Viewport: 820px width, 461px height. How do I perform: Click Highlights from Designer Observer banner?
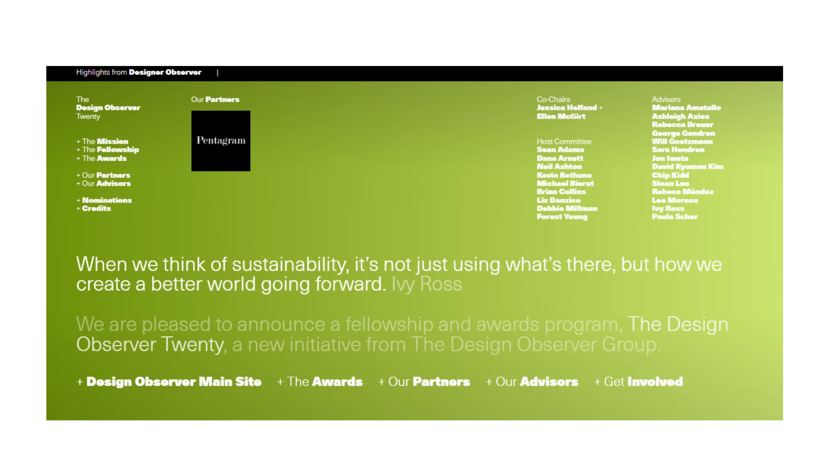coord(139,72)
